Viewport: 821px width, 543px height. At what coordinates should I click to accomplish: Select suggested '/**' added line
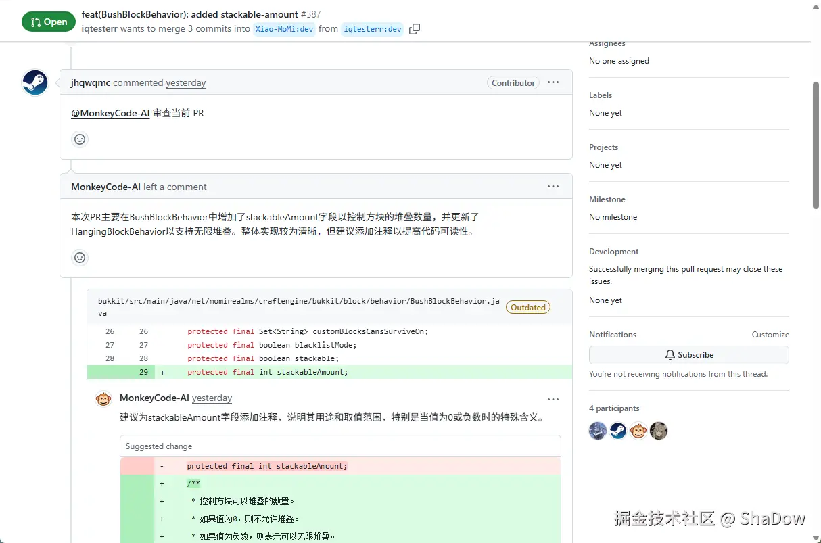(x=340, y=483)
